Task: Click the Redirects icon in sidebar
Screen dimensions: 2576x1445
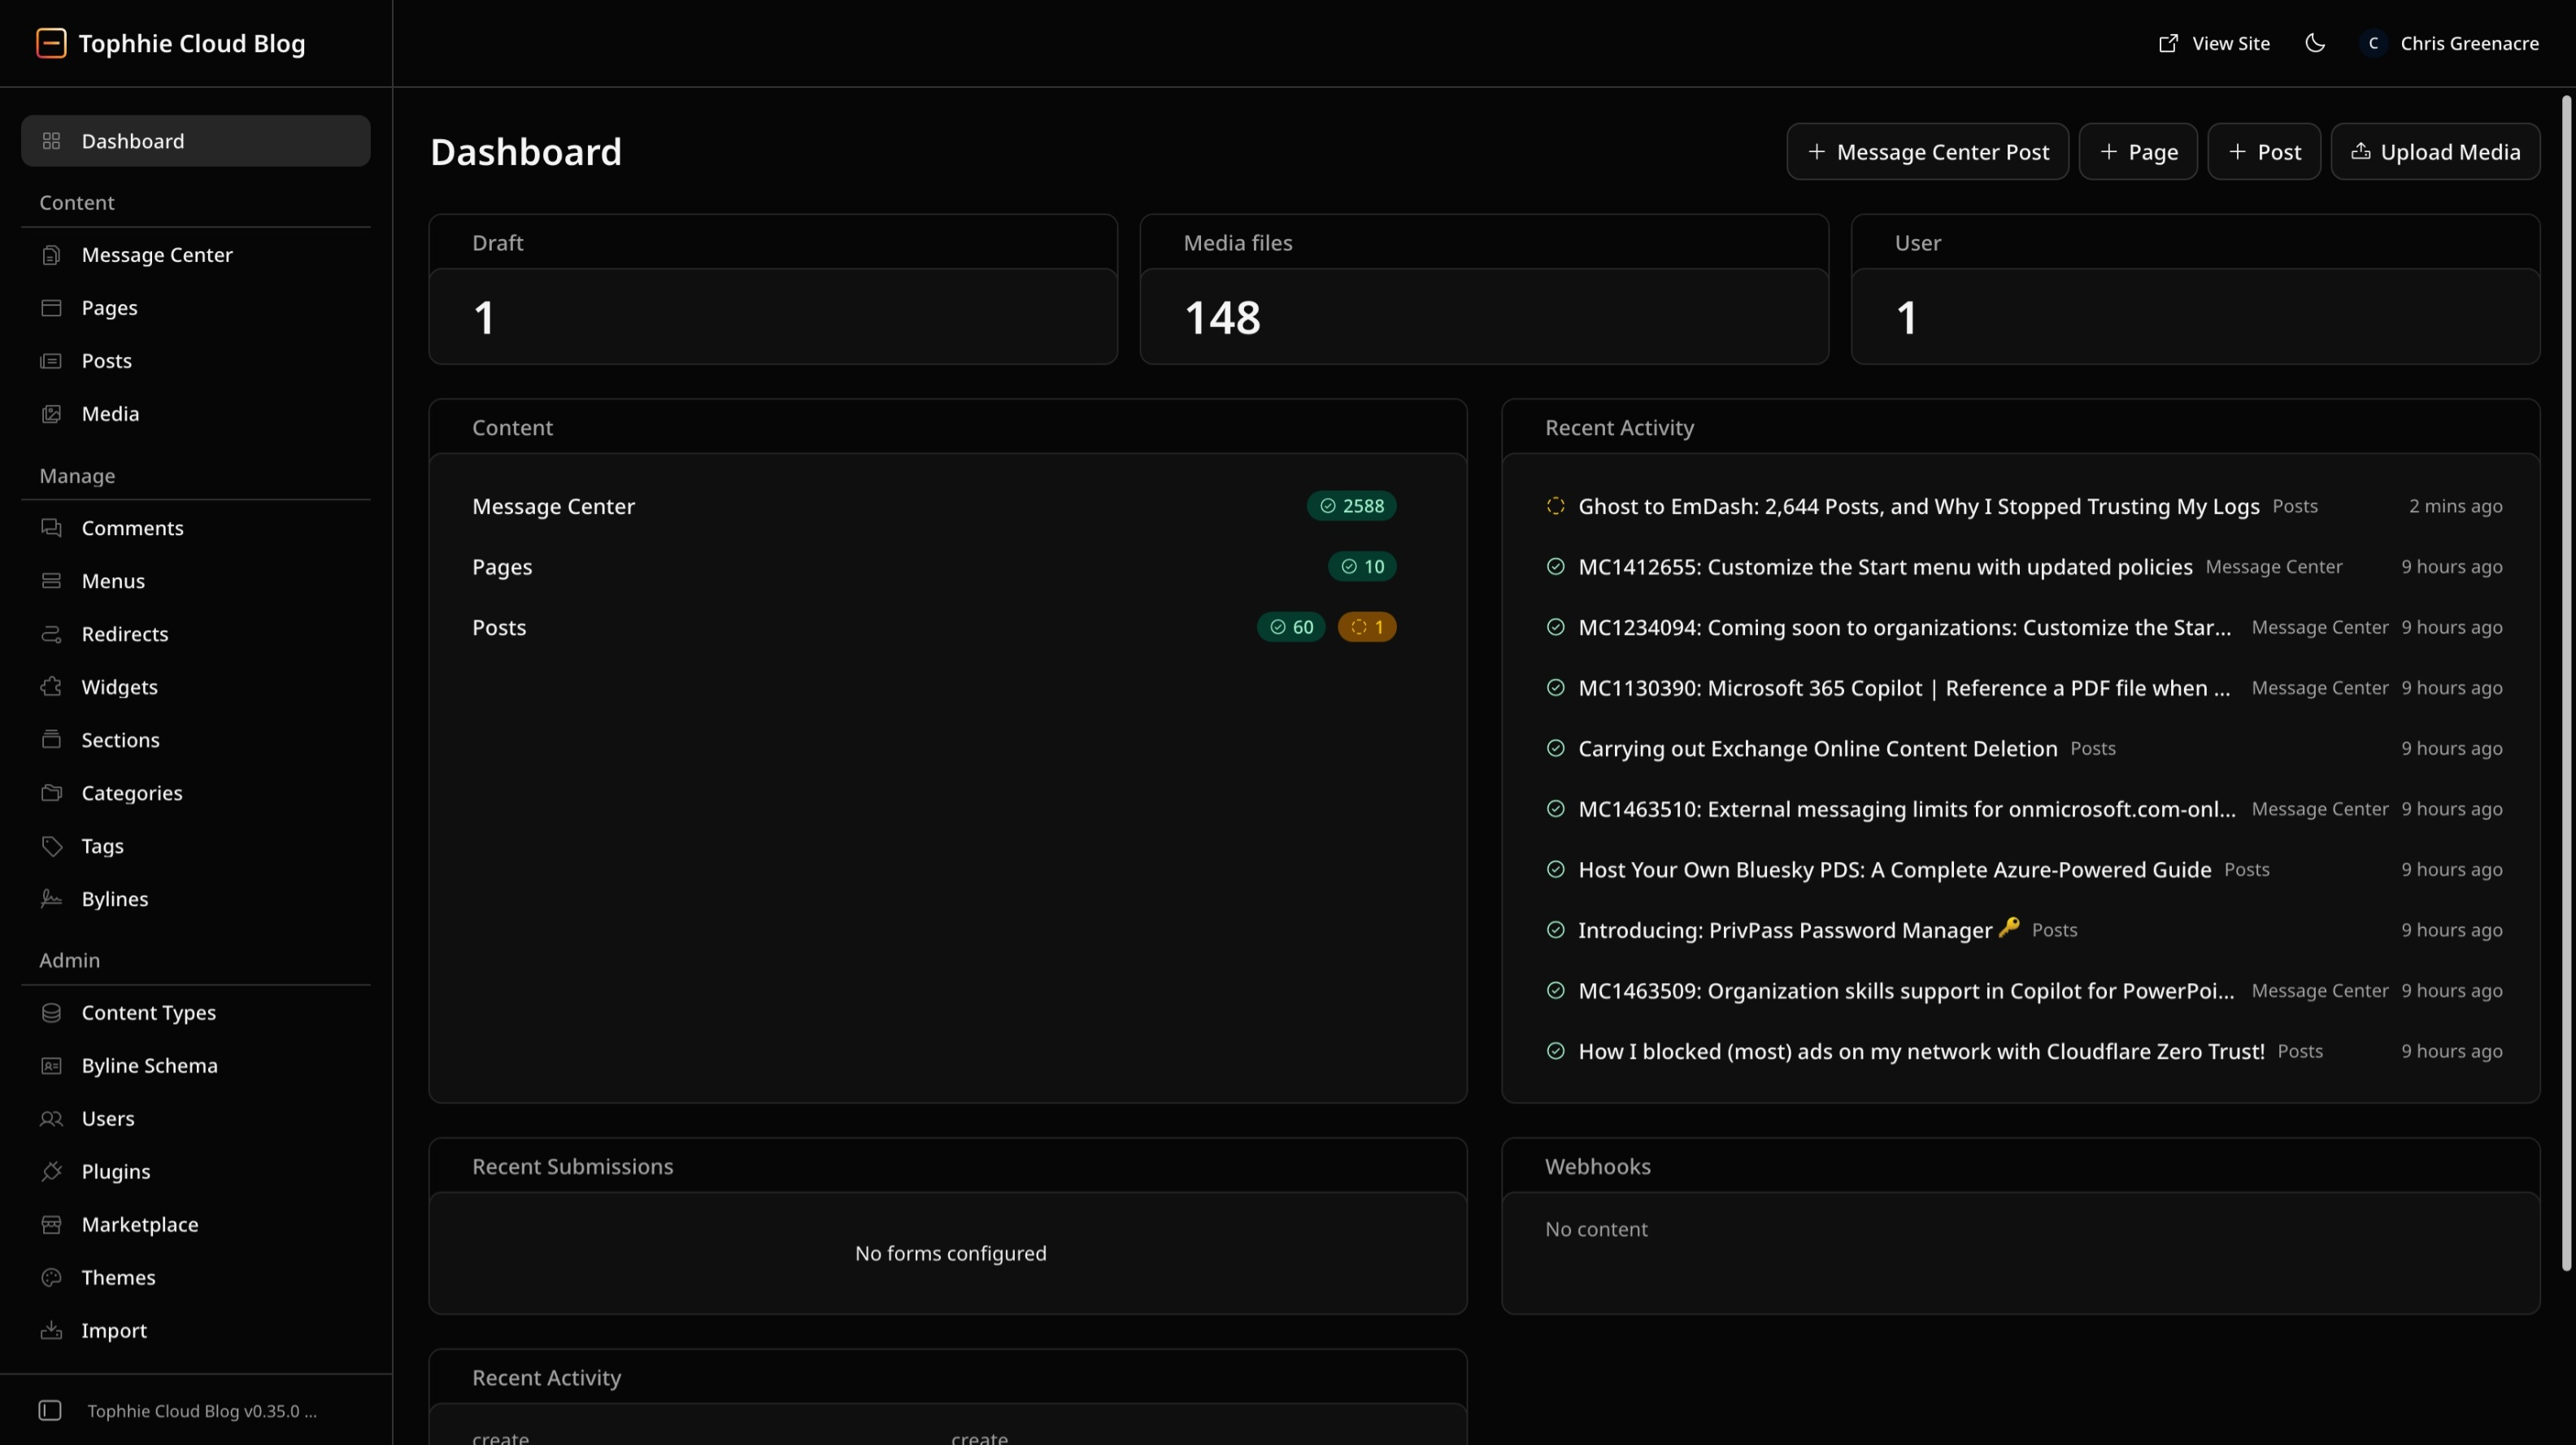Action: [51, 634]
